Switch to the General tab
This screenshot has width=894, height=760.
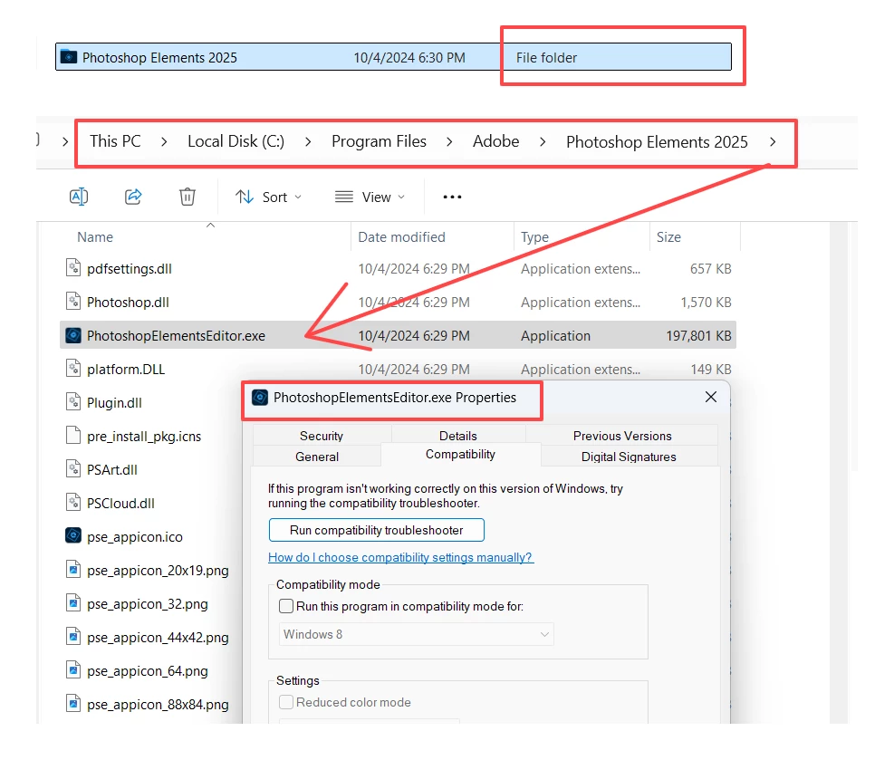pyautogui.click(x=317, y=457)
